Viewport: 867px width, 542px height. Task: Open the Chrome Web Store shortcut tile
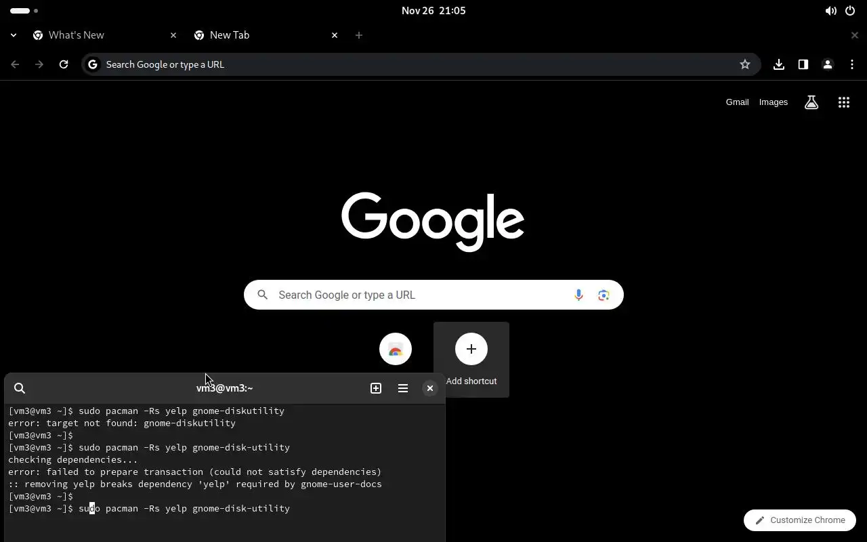(x=396, y=349)
